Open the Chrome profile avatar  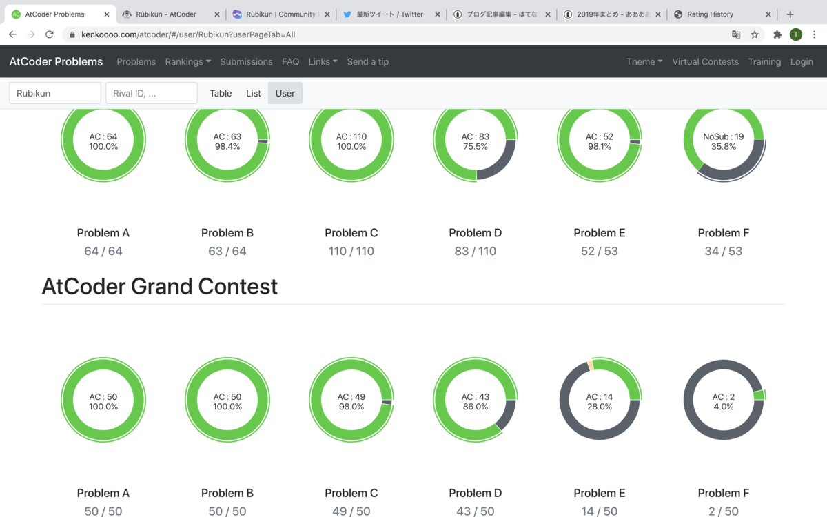point(796,34)
